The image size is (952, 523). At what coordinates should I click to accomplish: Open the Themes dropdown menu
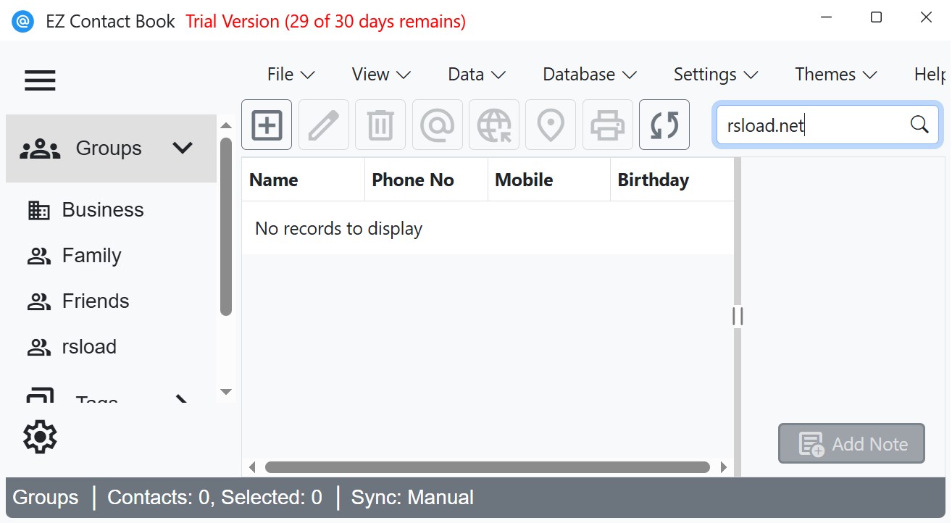(835, 75)
